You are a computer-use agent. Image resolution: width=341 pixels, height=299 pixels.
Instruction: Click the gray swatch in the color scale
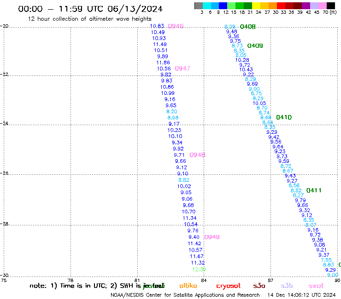tap(199, 6)
